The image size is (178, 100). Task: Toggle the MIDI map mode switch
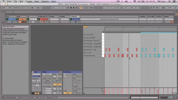163,8
